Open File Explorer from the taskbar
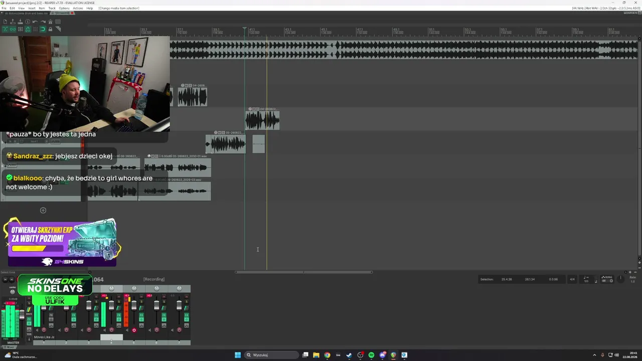This screenshot has width=642, height=361. click(x=316, y=355)
